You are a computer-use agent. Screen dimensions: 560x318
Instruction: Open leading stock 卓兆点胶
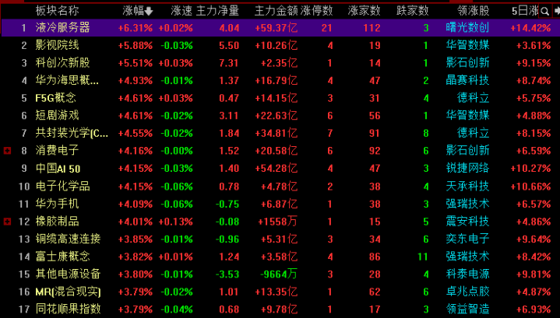tap(467, 292)
